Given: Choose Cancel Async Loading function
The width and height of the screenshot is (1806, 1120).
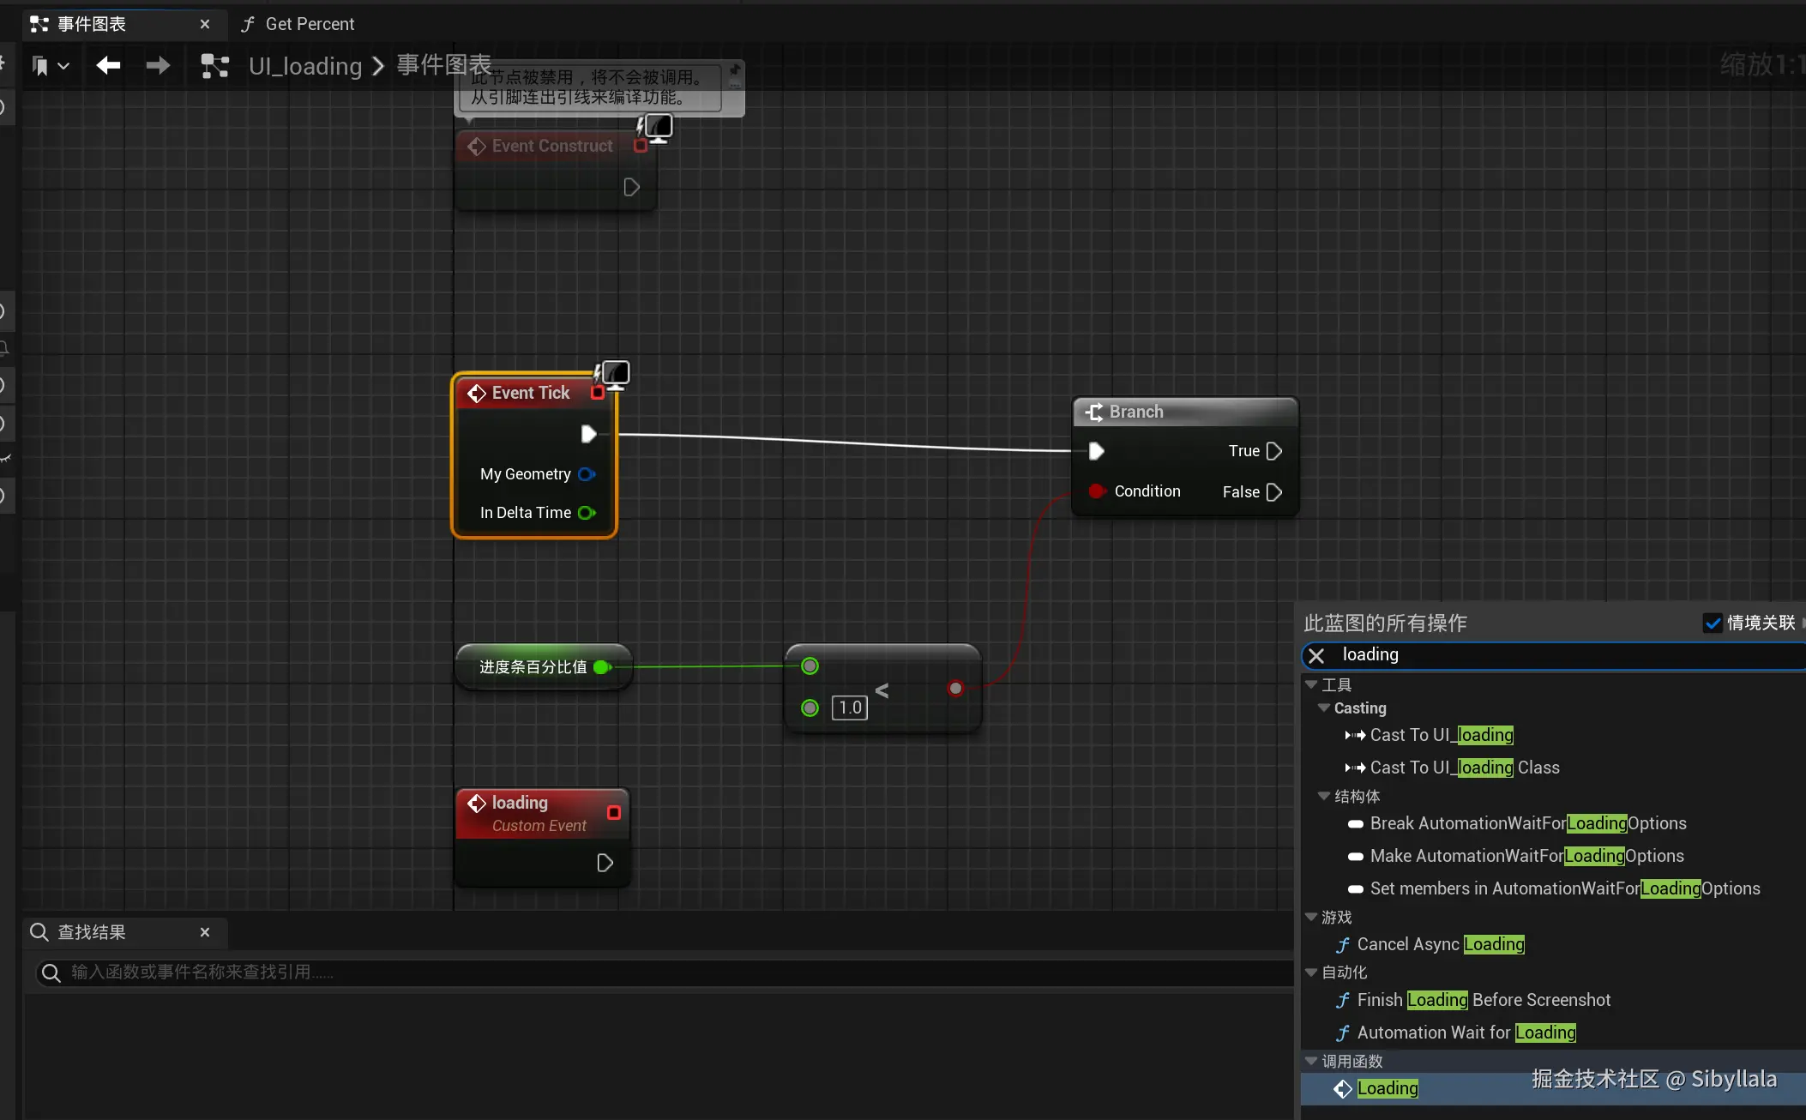Looking at the screenshot, I should tap(1440, 944).
